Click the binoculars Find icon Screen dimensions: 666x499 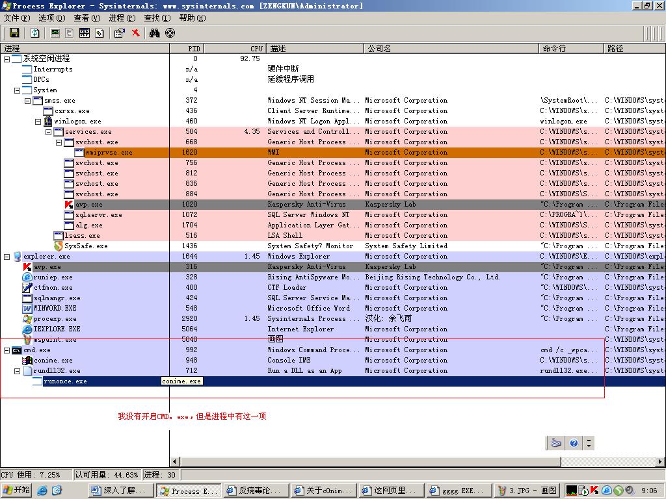point(154,33)
